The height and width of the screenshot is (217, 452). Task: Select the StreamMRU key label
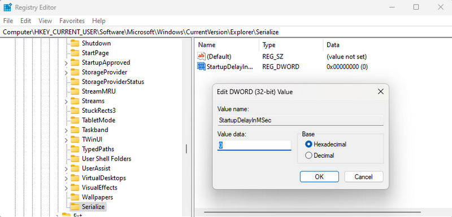click(x=98, y=91)
